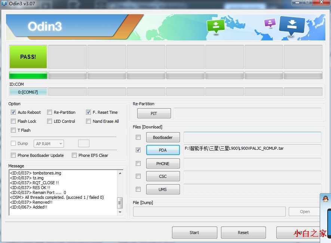Screen dimensions: 331x243
Task: Click the PHONE file button
Action: coord(163,164)
